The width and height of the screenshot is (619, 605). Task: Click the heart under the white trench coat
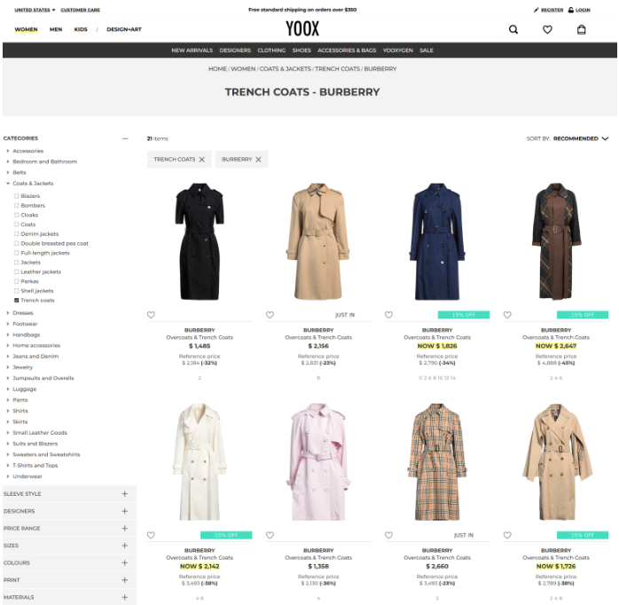click(x=151, y=536)
